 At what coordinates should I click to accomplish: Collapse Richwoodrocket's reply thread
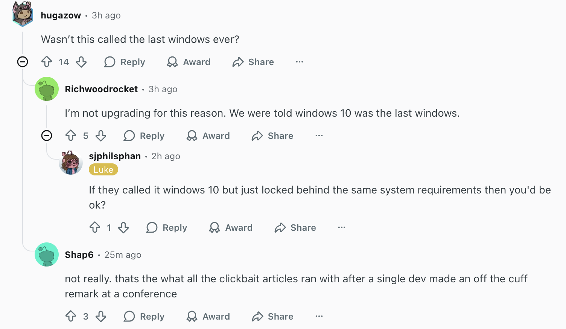pos(47,136)
